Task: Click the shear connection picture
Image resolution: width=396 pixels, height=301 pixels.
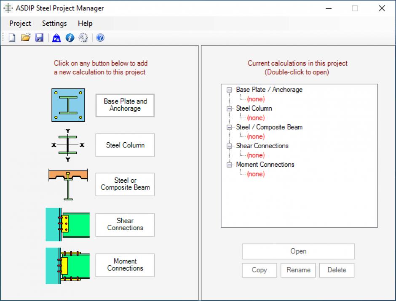Action: [x=68, y=224]
